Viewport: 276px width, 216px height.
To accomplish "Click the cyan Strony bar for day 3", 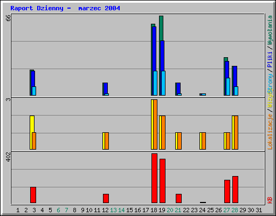I will click(34, 91).
